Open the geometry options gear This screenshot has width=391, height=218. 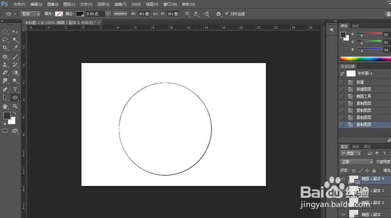219,14
